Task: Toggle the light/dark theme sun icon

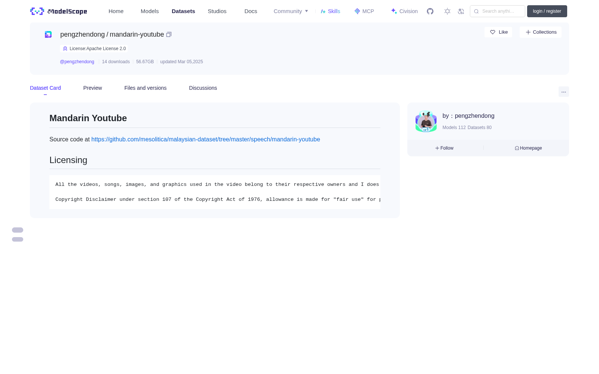Action: click(447, 11)
